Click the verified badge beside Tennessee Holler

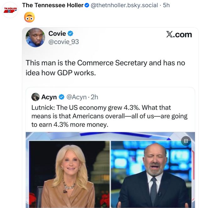(x=87, y=5)
